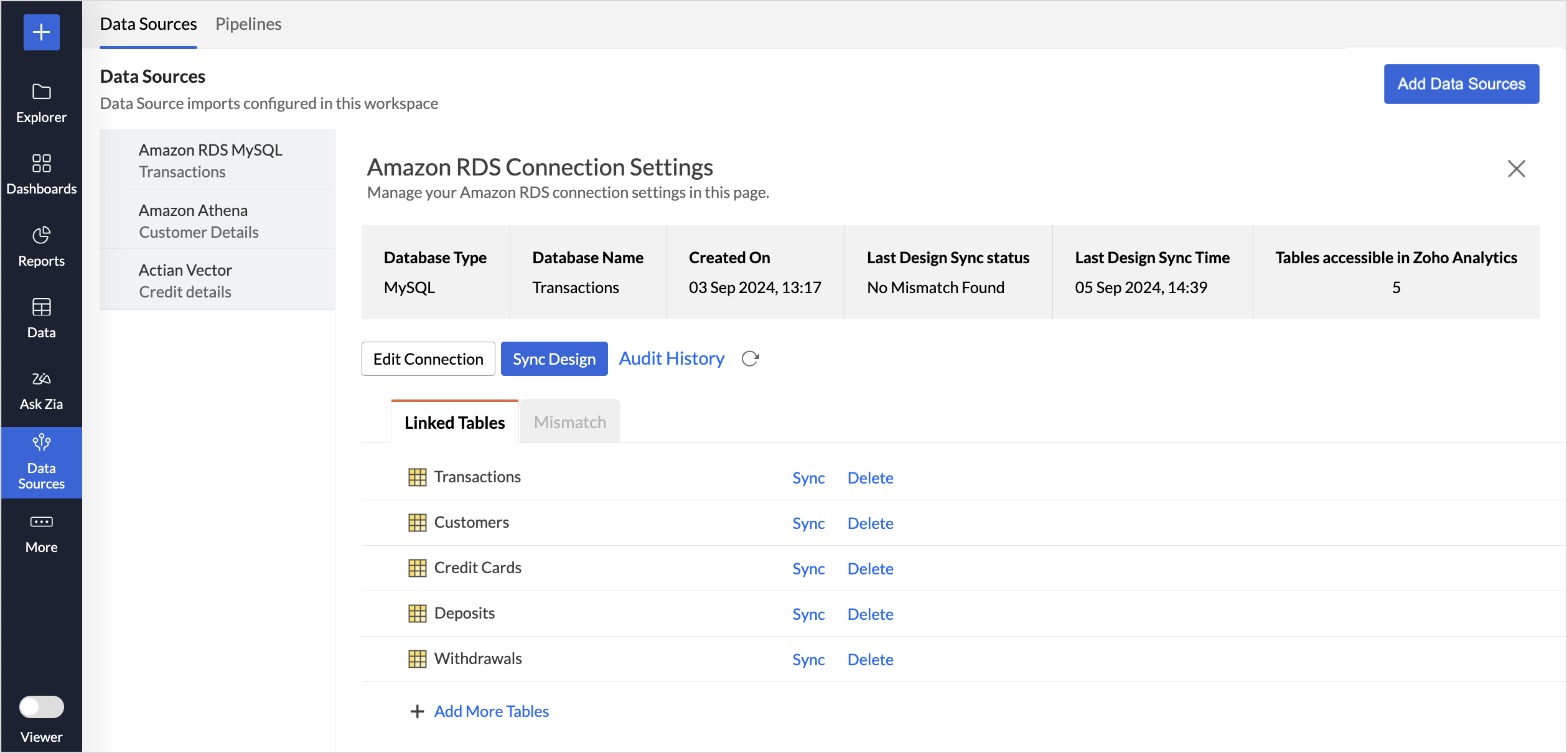Click the 'No Mismatch Found' status

click(x=935, y=287)
